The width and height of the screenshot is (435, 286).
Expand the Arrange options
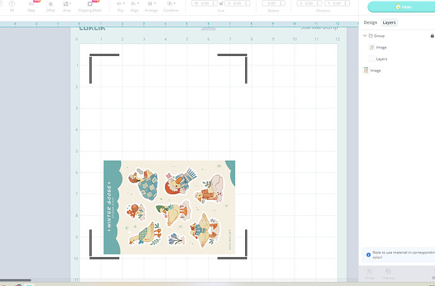coord(151,4)
